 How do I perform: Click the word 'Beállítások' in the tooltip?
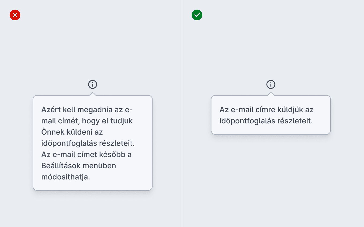pyautogui.click(x=61, y=166)
